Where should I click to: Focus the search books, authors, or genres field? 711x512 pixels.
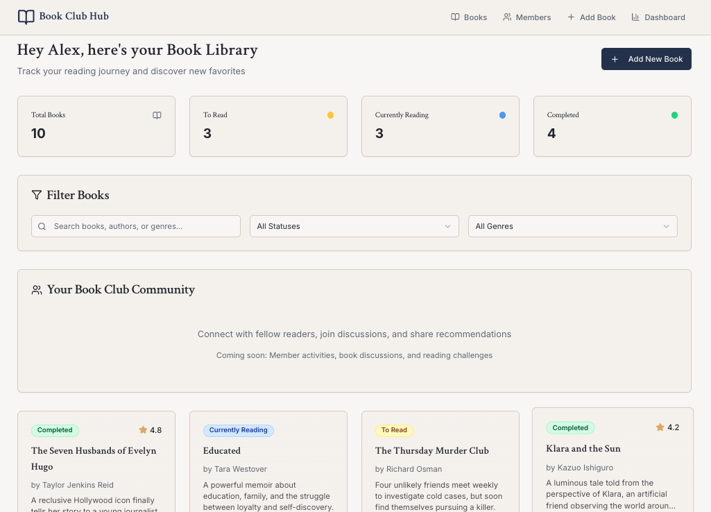coord(142,226)
